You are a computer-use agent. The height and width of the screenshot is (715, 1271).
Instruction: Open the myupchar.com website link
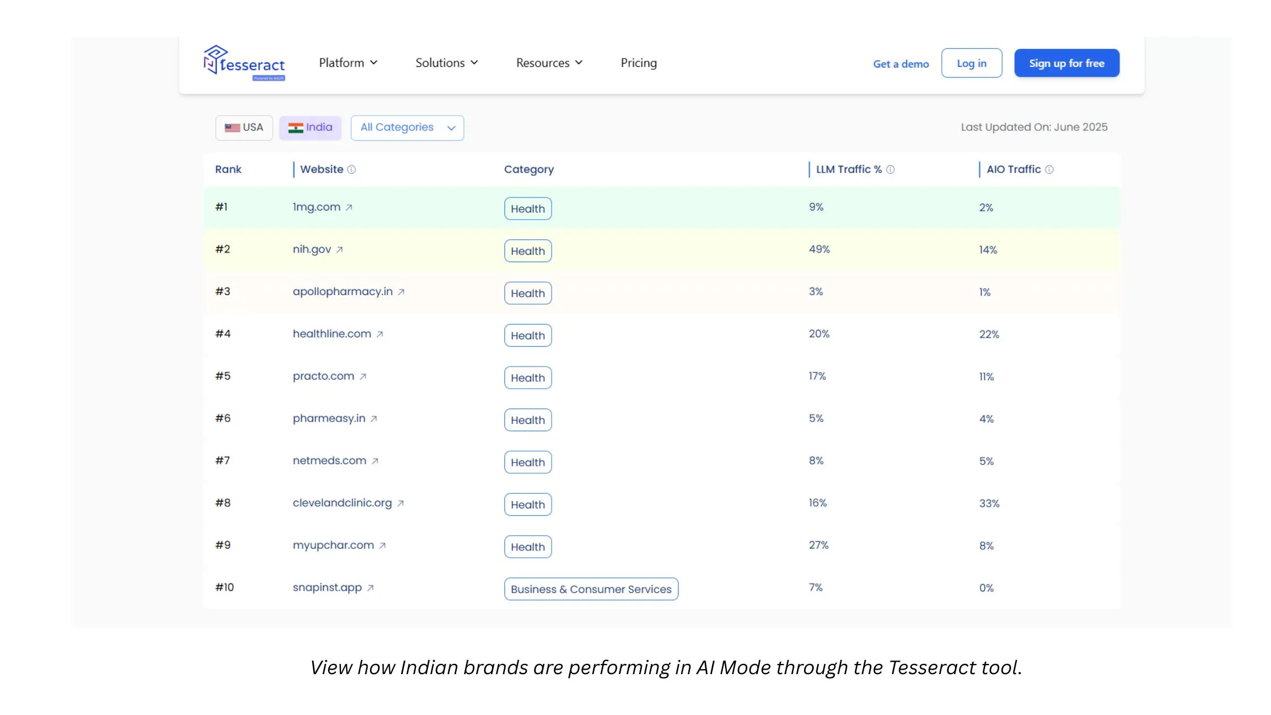click(334, 545)
